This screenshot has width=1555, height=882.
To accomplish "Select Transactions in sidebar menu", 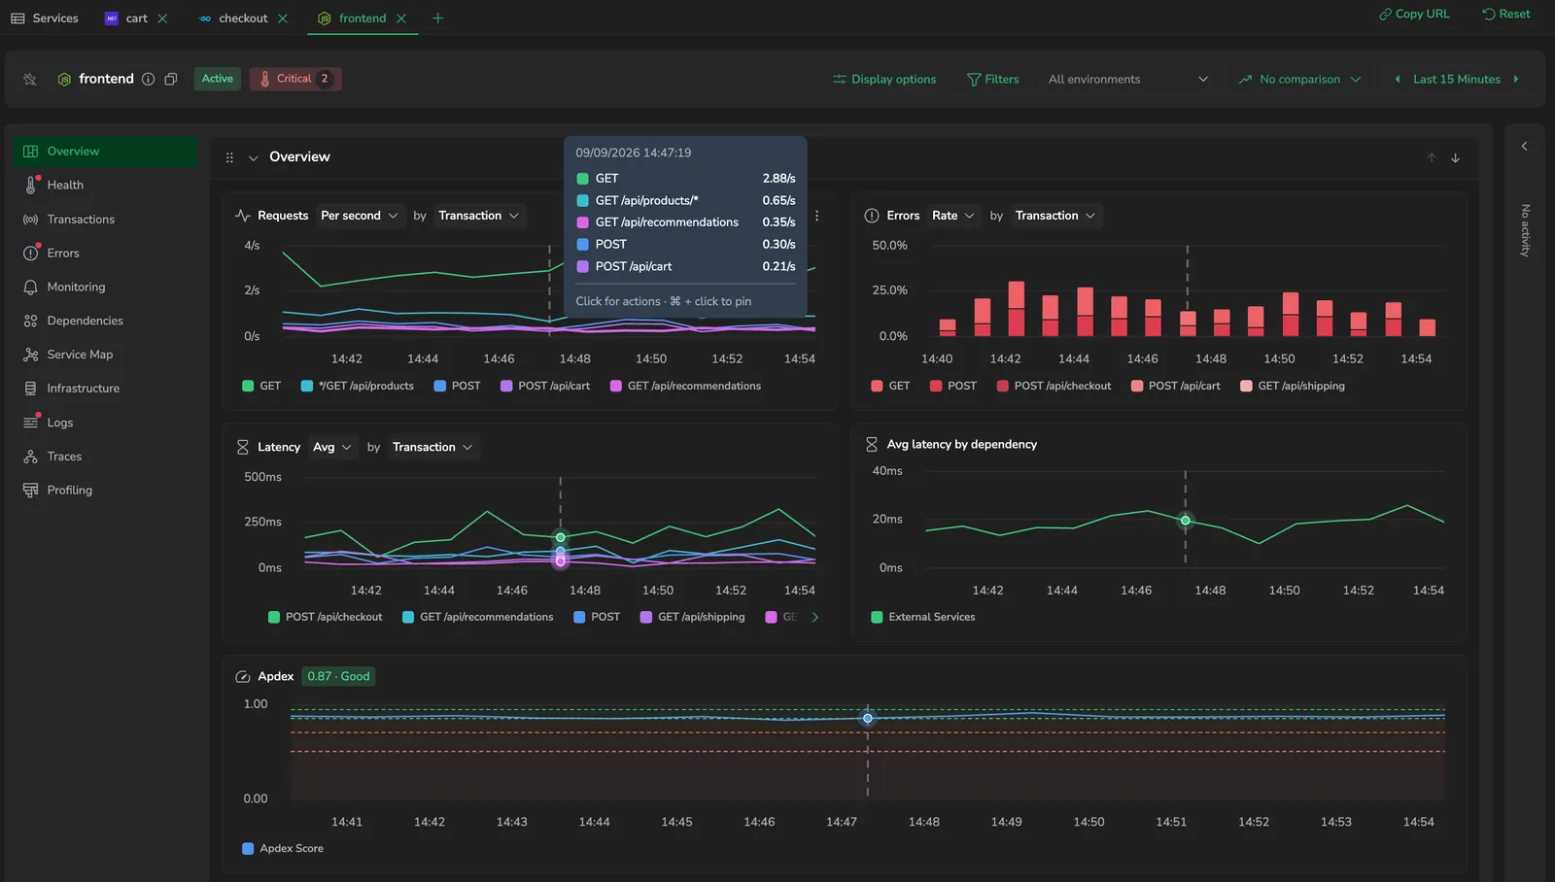I will pyautogui.click(x=105, y=220).
